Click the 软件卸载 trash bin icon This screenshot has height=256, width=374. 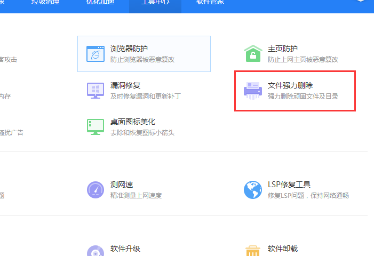pyautogui.click(x=253, y=251)
